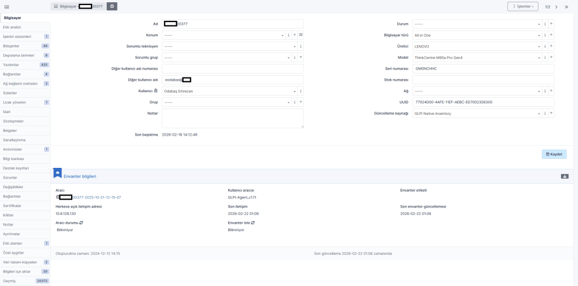Go to next record with right chevron
Screen dimensions: 578x286
[557, 7]
